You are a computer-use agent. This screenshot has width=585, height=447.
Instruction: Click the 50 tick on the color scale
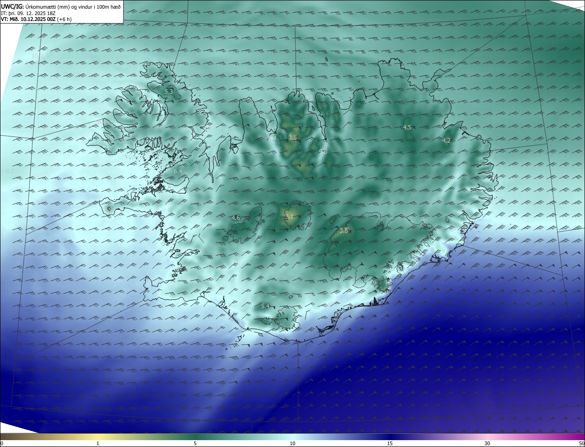(581, 443)
